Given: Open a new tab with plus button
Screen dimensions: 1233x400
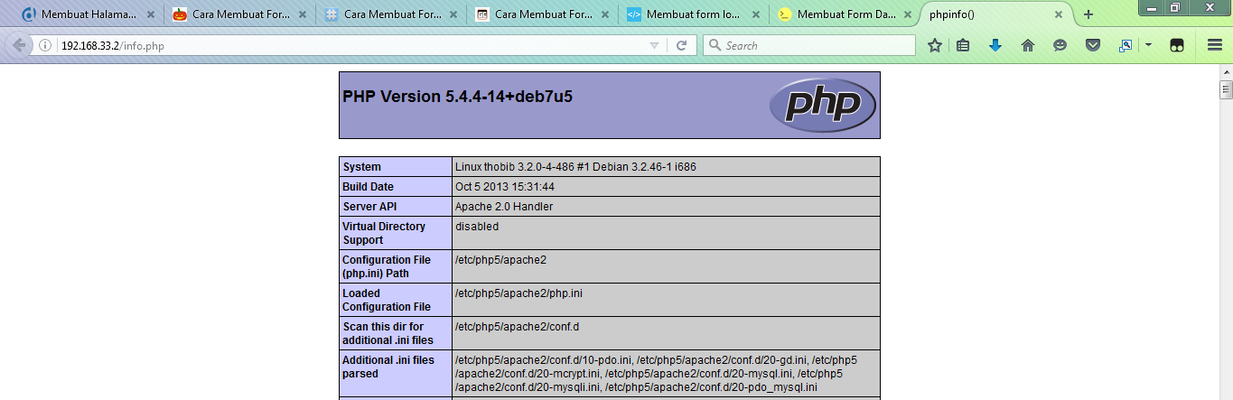Looking at the screenshot, I should coord(1088,14).
